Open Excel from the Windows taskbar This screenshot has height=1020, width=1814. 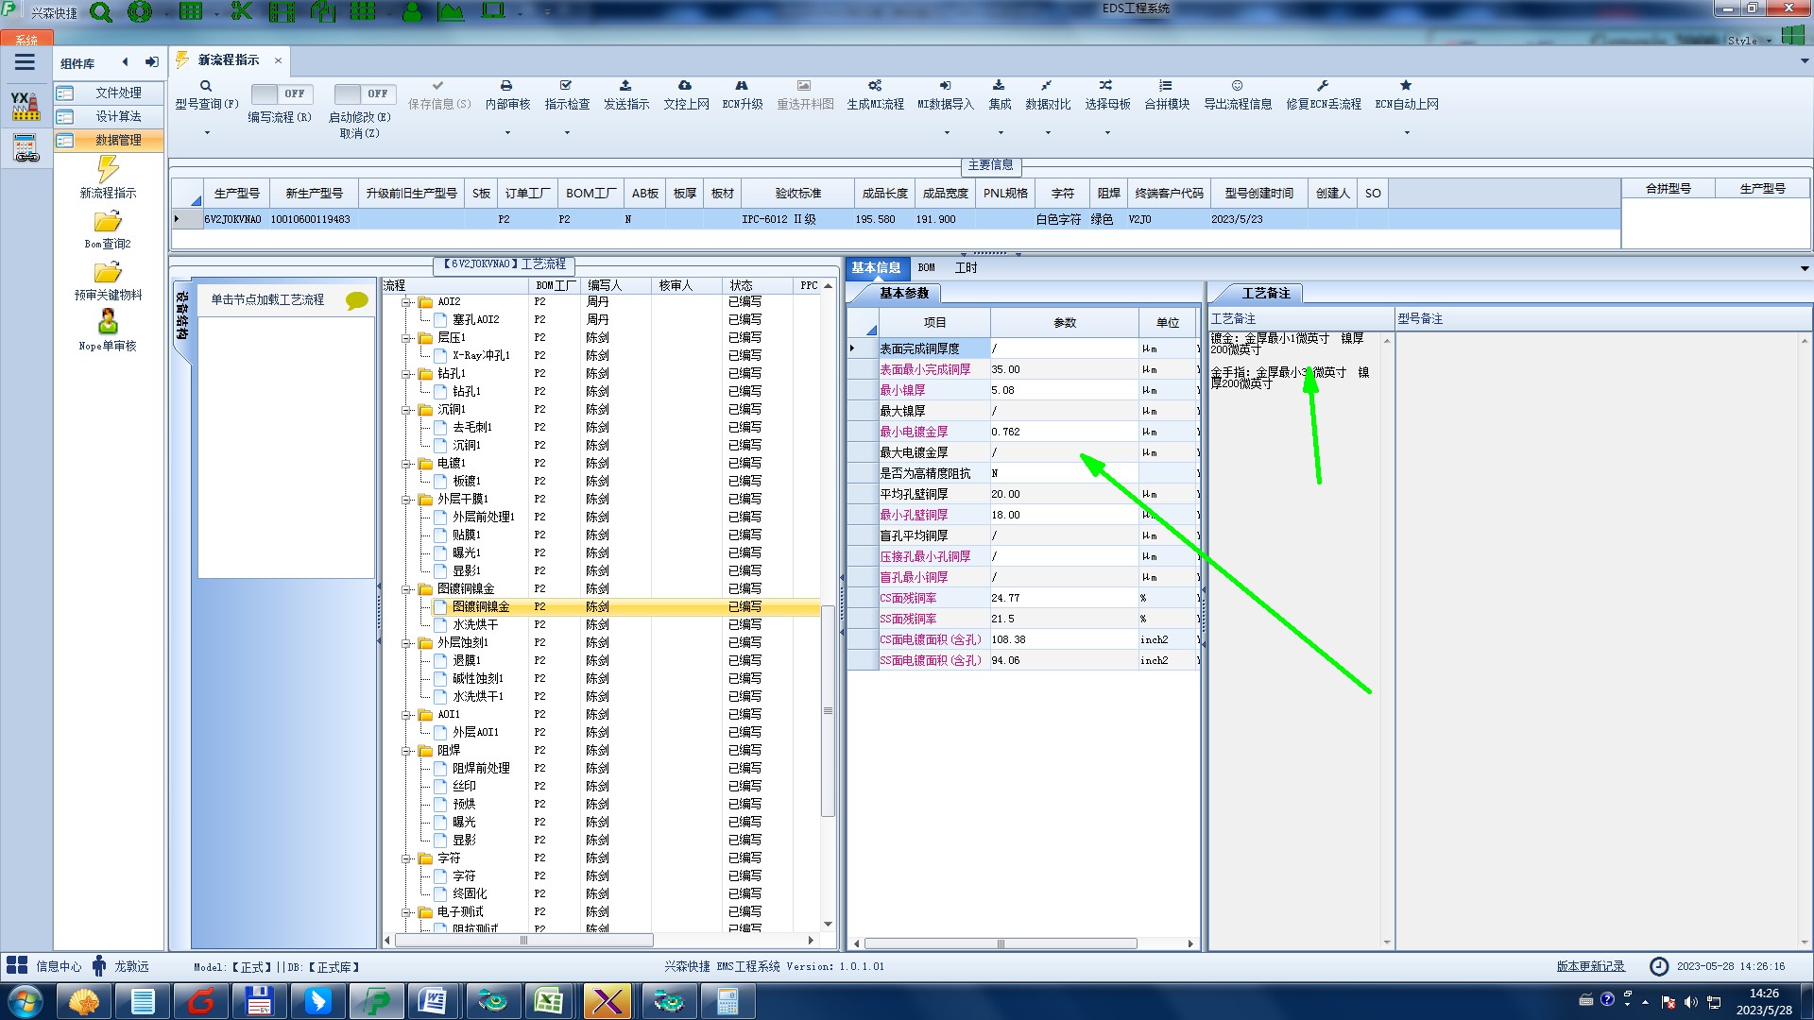pyautogui.click(x=549, y=1001)
